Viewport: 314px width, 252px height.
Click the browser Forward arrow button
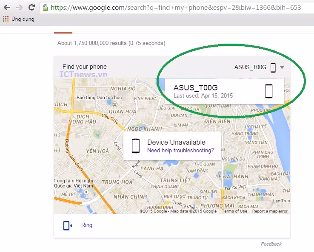click(19, 7)
